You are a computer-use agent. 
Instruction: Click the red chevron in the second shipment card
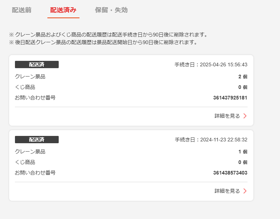click(245, 191)
